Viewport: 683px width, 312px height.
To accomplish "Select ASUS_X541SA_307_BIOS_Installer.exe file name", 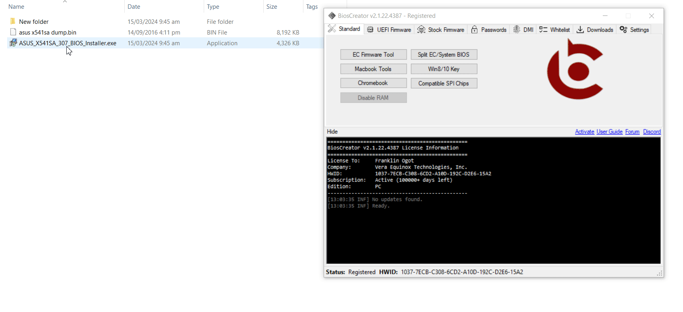I will click(68, 43).
